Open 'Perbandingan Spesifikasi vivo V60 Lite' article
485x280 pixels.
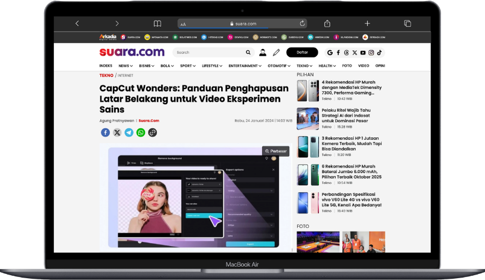(352, 200)
